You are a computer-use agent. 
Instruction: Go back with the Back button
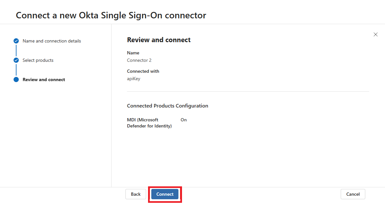[136, 194]
